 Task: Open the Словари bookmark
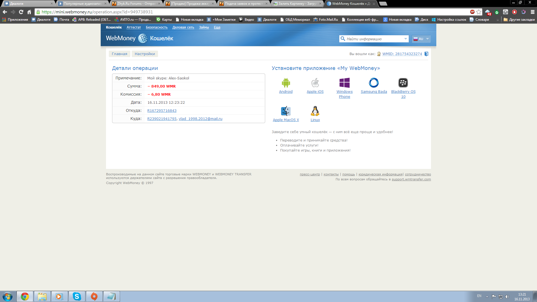pyautogui.click(x=479, y=20)
